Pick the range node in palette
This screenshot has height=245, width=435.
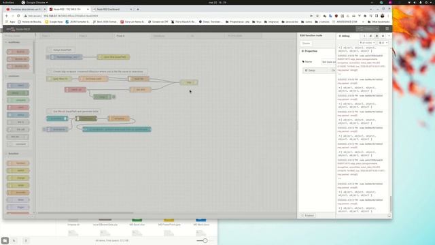coord(18,185)
